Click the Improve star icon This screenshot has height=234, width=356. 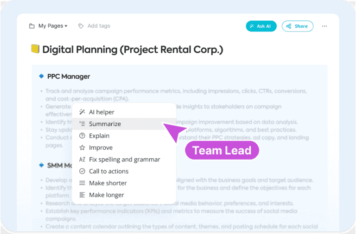pos(82,148)
